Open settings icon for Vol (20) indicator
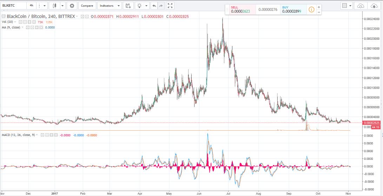The image size is (383, 196). point(25,22)
